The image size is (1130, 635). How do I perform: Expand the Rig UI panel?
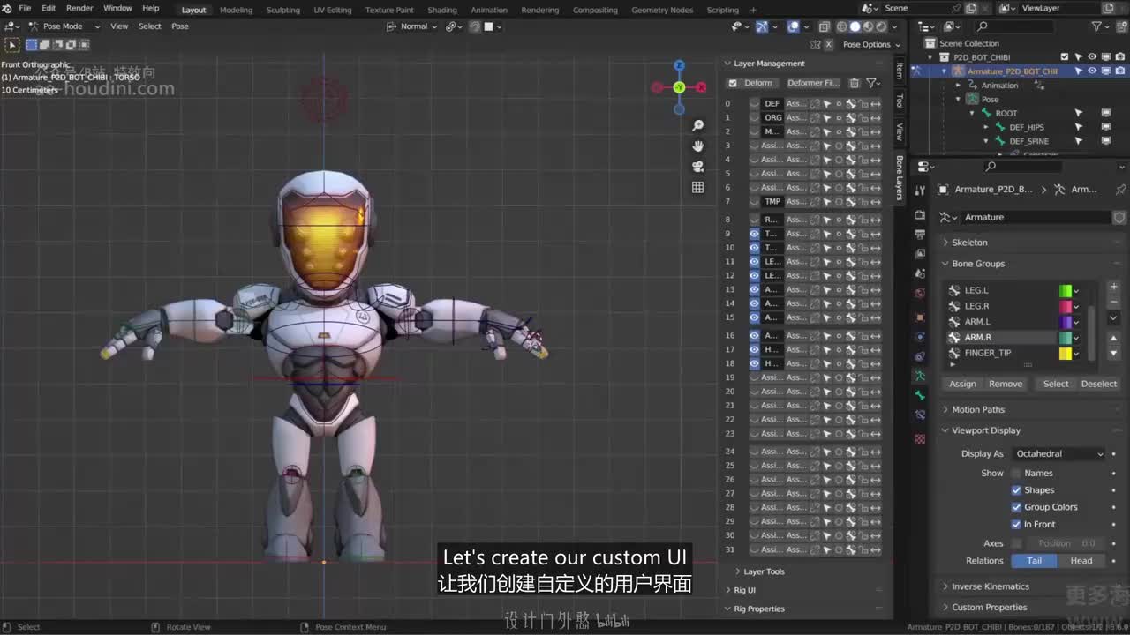tap(744, 590)
